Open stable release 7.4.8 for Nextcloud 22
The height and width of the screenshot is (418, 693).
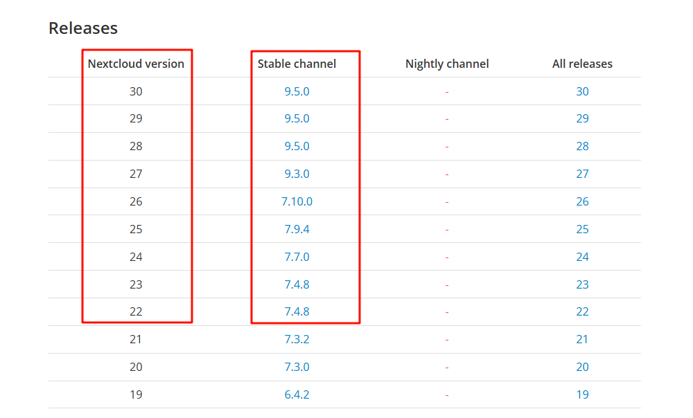[x=297, y=311]
